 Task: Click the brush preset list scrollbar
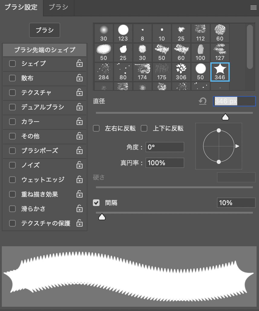(x=250, y=47)
